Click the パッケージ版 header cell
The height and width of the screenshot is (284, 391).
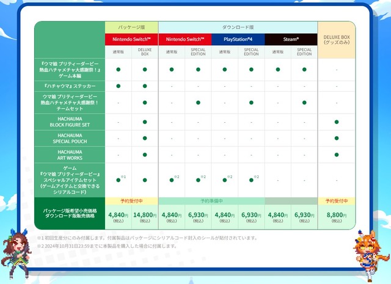click(131, 27)
